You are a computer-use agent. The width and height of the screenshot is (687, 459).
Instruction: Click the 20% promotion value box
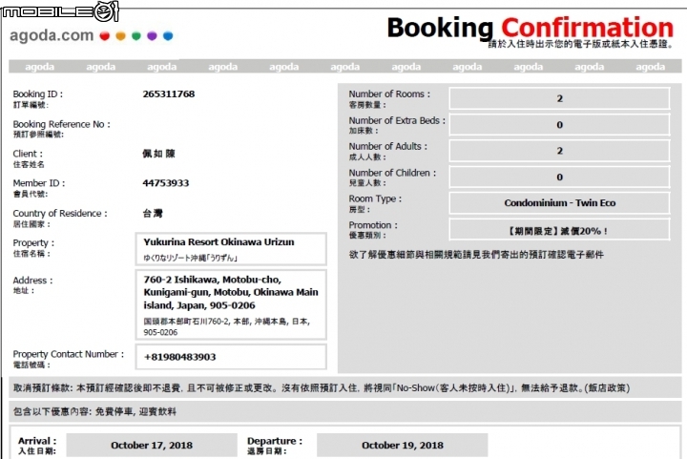click(559, 230)
